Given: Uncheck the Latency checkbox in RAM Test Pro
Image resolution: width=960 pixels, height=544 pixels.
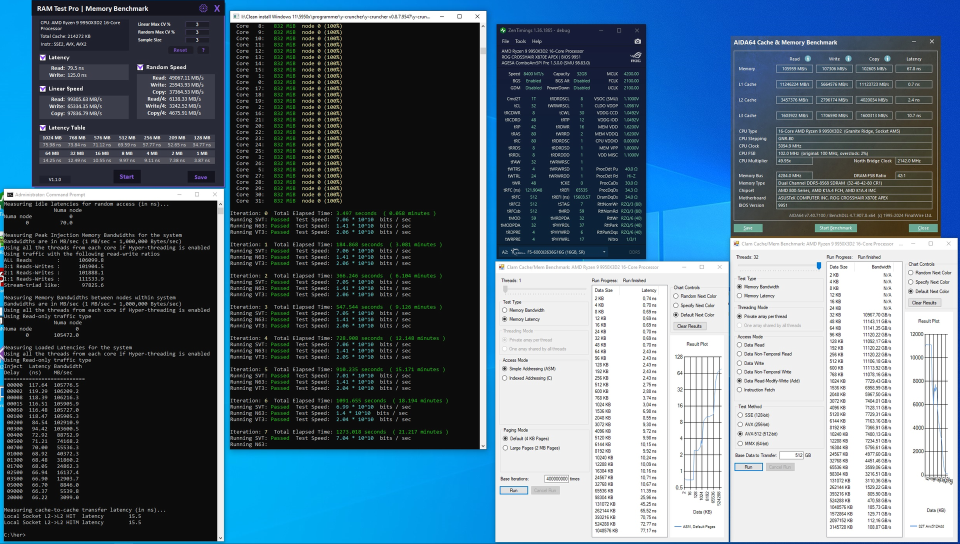Looking at the screenshot, I should [x=43, y=57].
